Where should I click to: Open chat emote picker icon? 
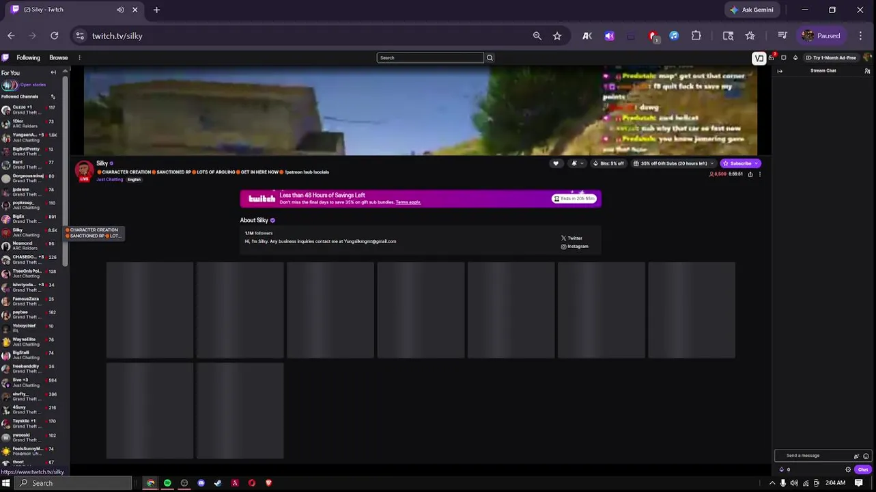866,456
